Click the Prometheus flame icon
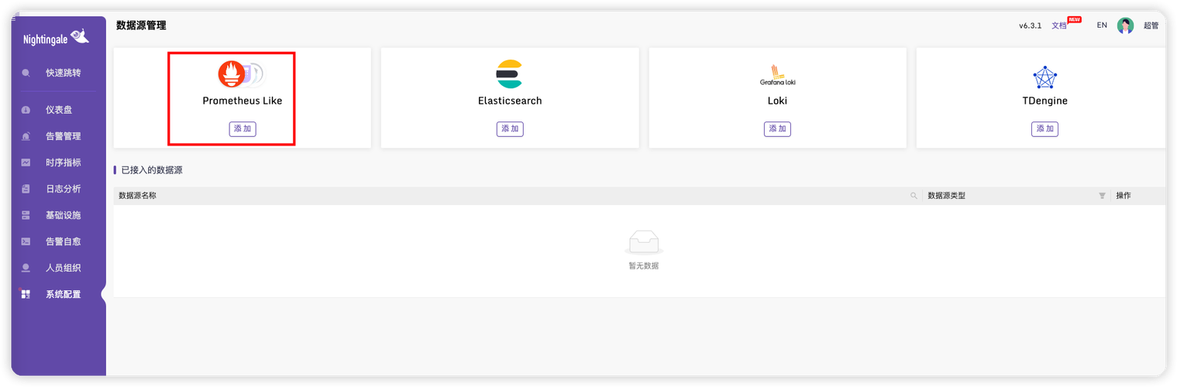The image size is (1177, 387). click(x=231, y=74)
